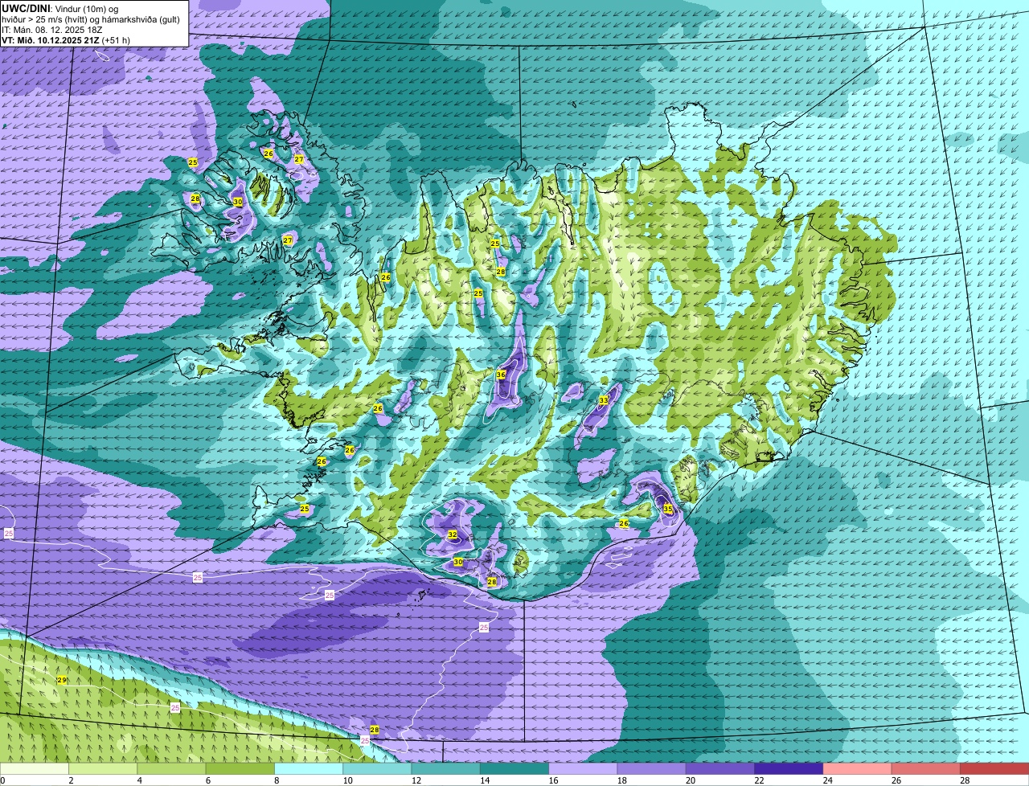
Task: Select the teal 12–14 legend swatch
Action: click(x=446, y=768)
